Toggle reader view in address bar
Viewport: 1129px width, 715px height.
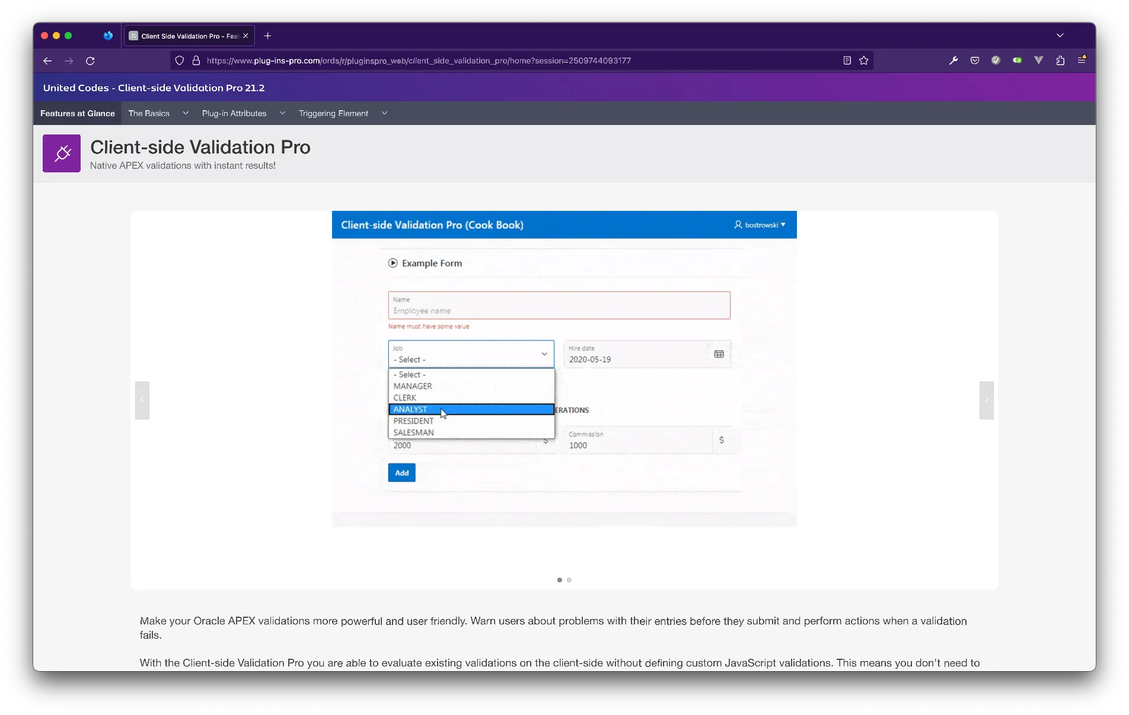pos(847,60)
